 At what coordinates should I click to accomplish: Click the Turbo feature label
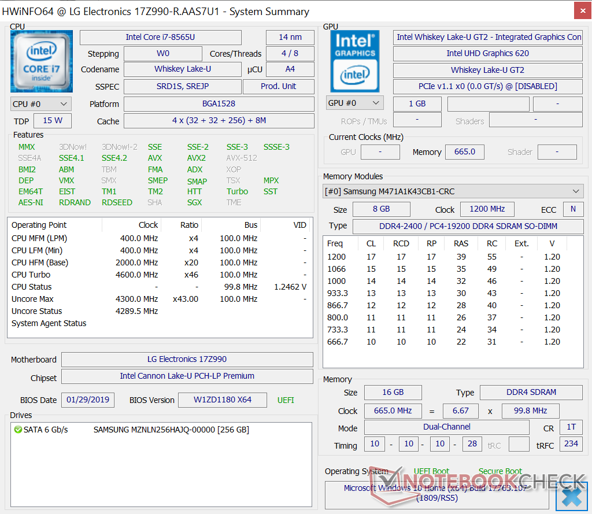pyautogui.click(x=237, y=191)
